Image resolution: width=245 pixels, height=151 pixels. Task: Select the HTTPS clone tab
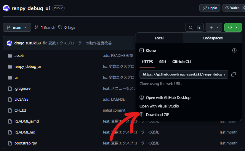[x=147, y=62]
